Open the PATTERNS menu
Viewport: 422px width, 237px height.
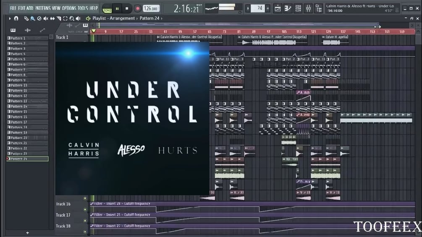(42, 8)
